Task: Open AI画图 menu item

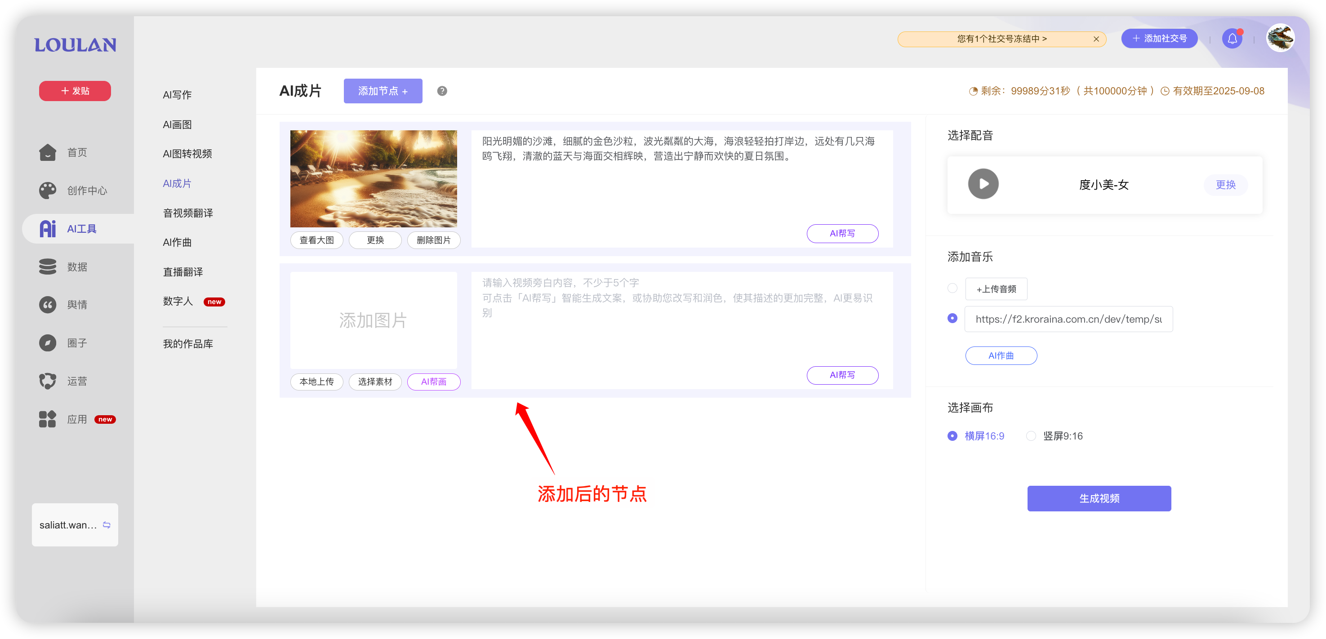Action: point(177,124)
